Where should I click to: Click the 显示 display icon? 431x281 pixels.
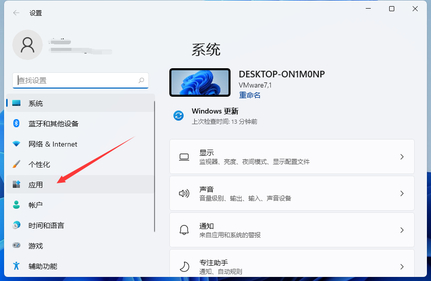coord(184,157)
